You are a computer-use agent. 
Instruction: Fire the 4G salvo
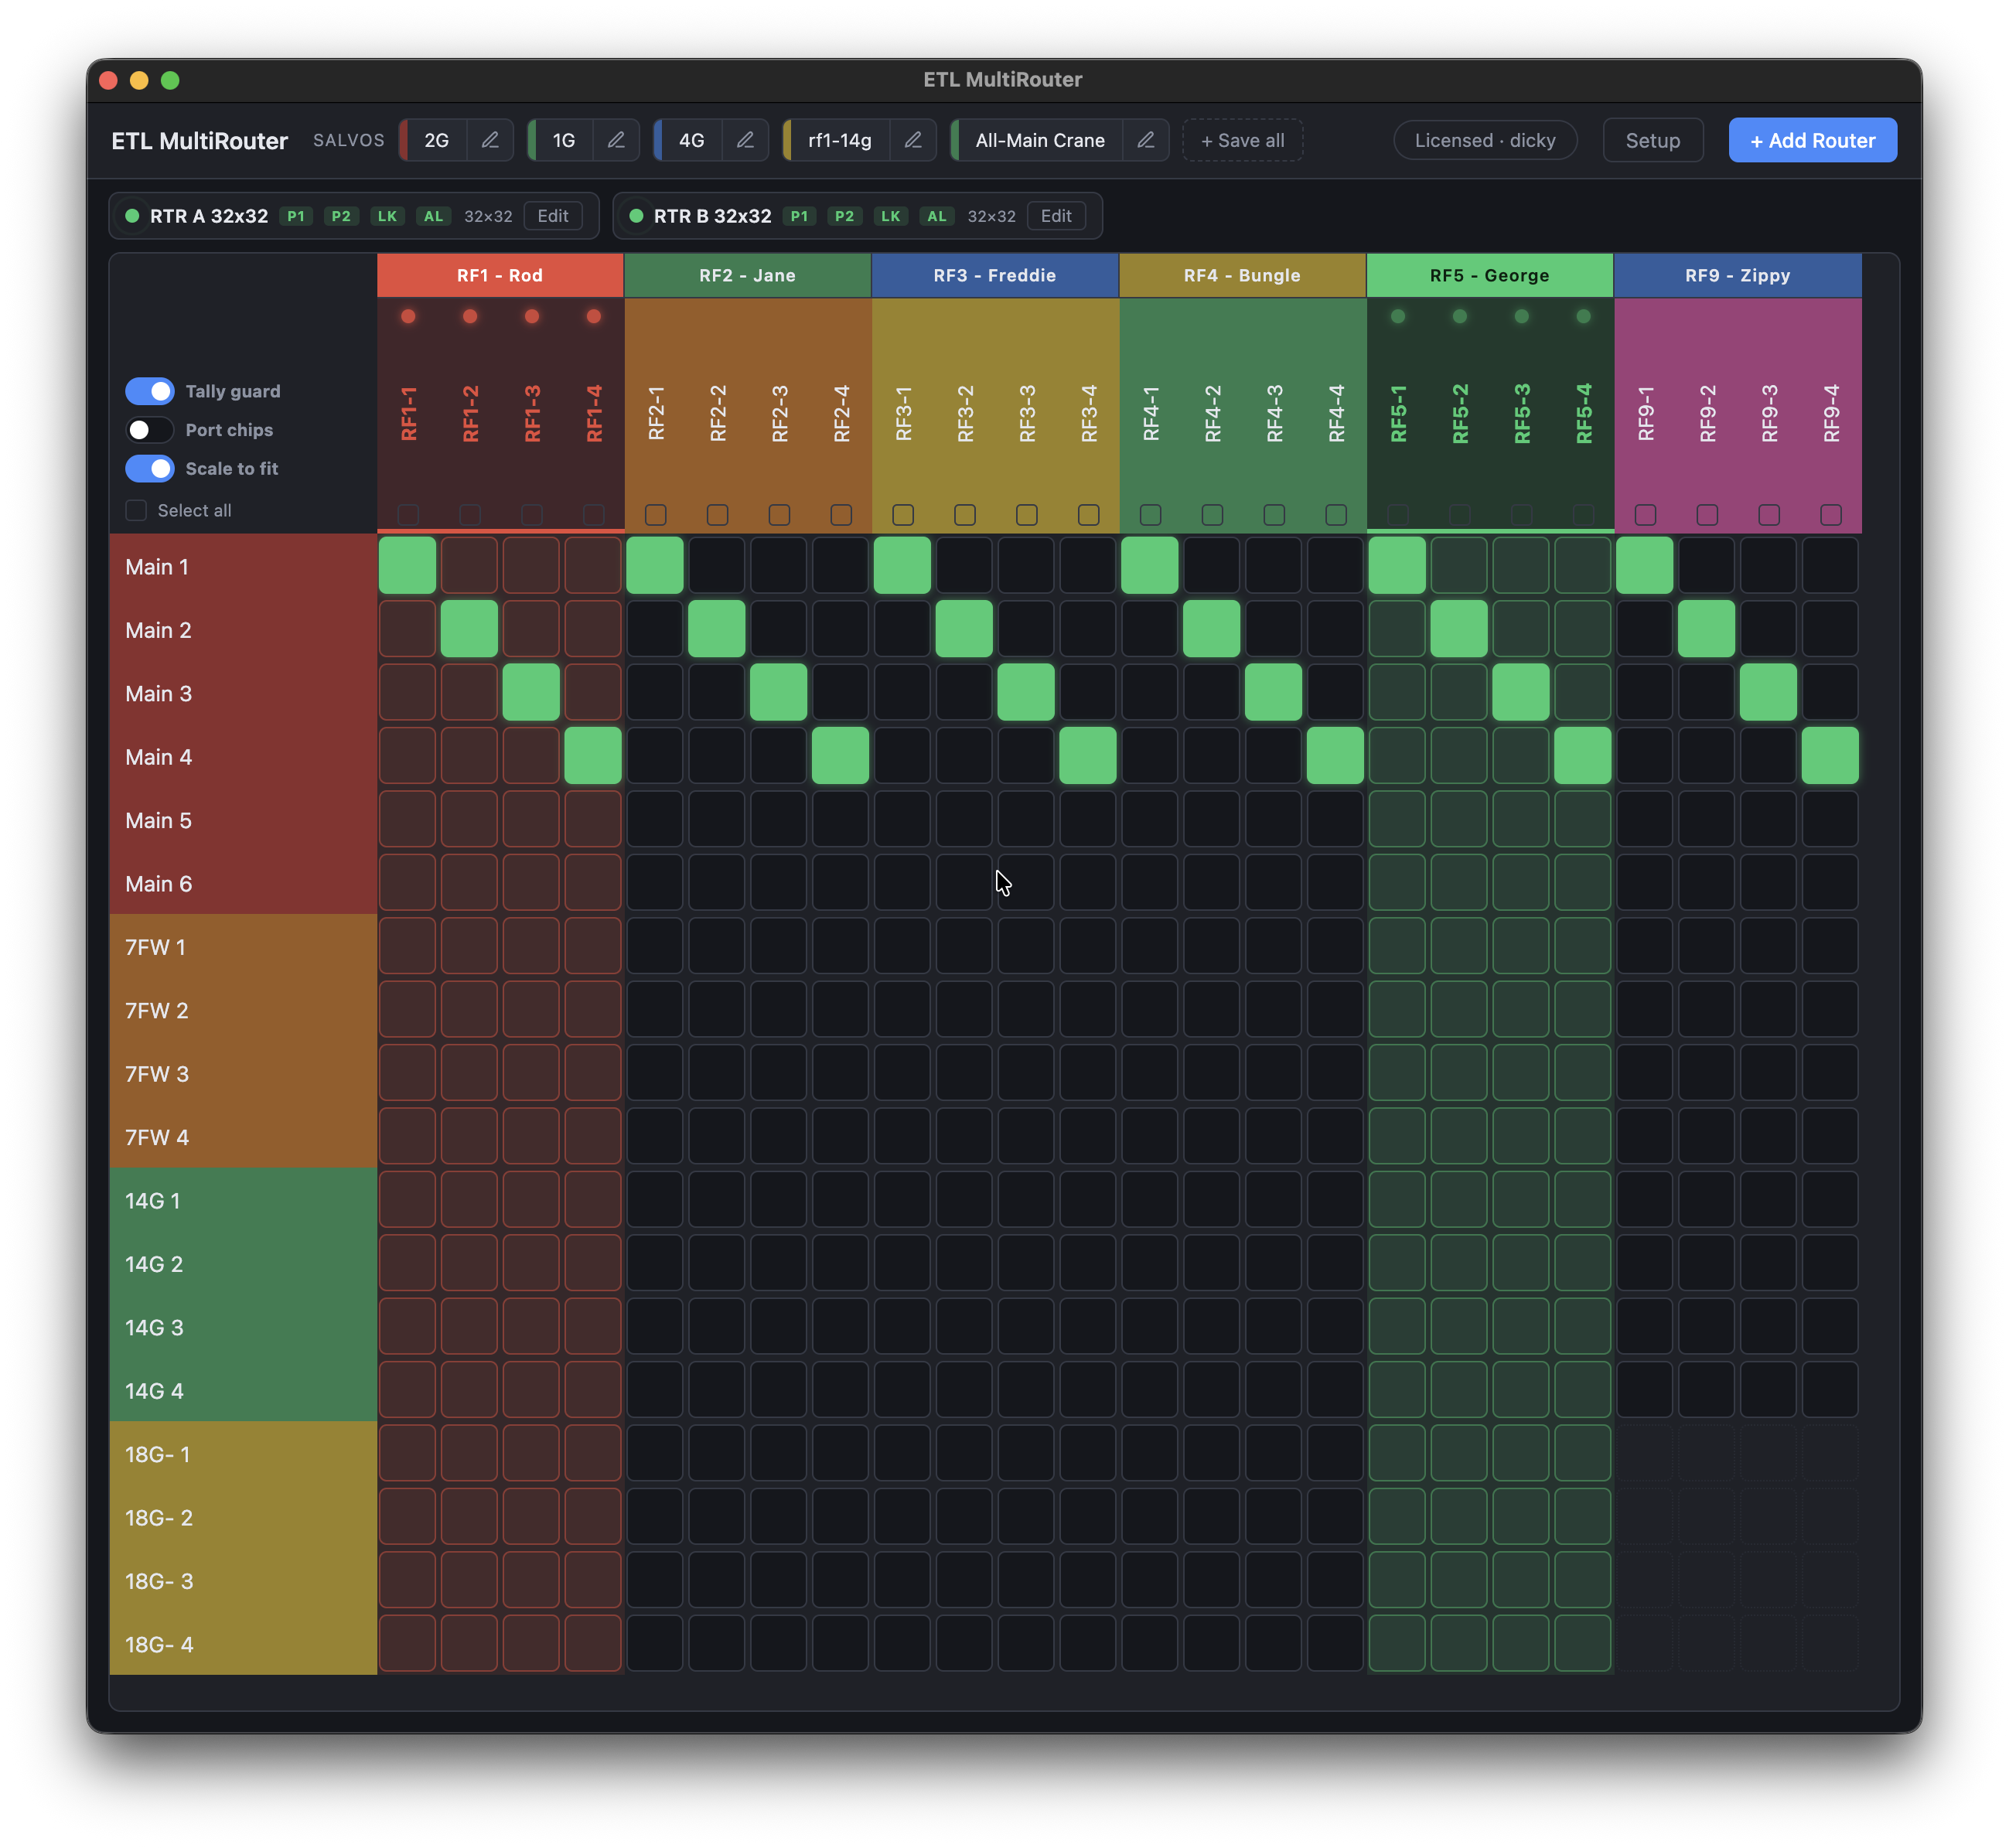point(691,141)
